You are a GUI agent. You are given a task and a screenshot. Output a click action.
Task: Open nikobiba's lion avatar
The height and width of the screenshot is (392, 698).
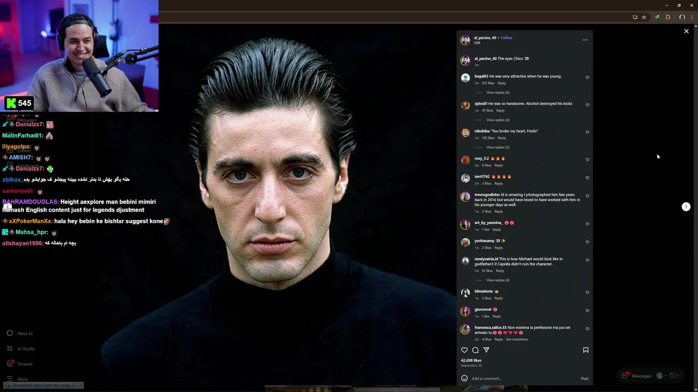(465, 132)
